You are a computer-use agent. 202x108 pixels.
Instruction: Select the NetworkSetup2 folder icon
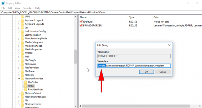[22, 93]
